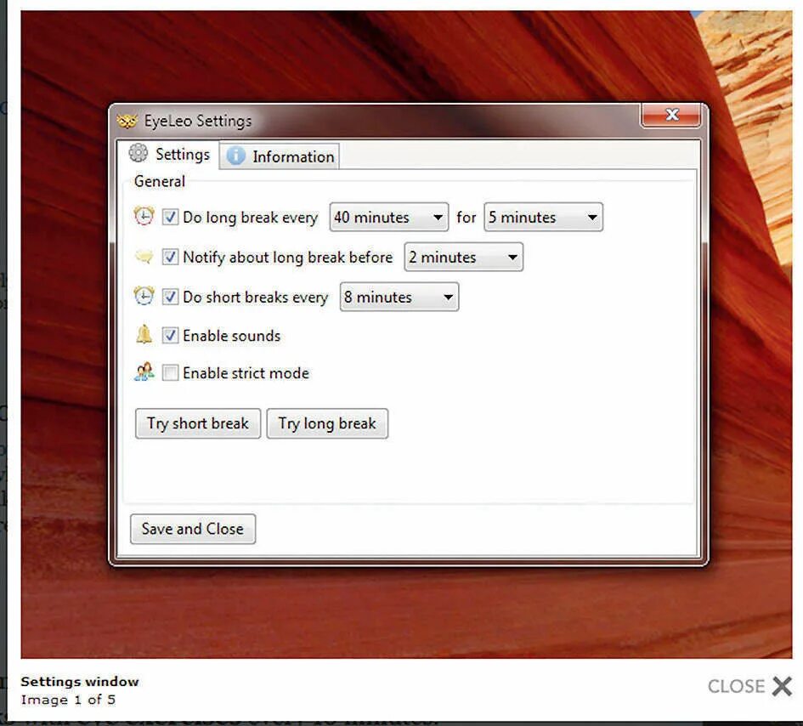Toggle Notify about long break before checkbox
The height and width of the screenshot is (726, 803).
point(170,257)
